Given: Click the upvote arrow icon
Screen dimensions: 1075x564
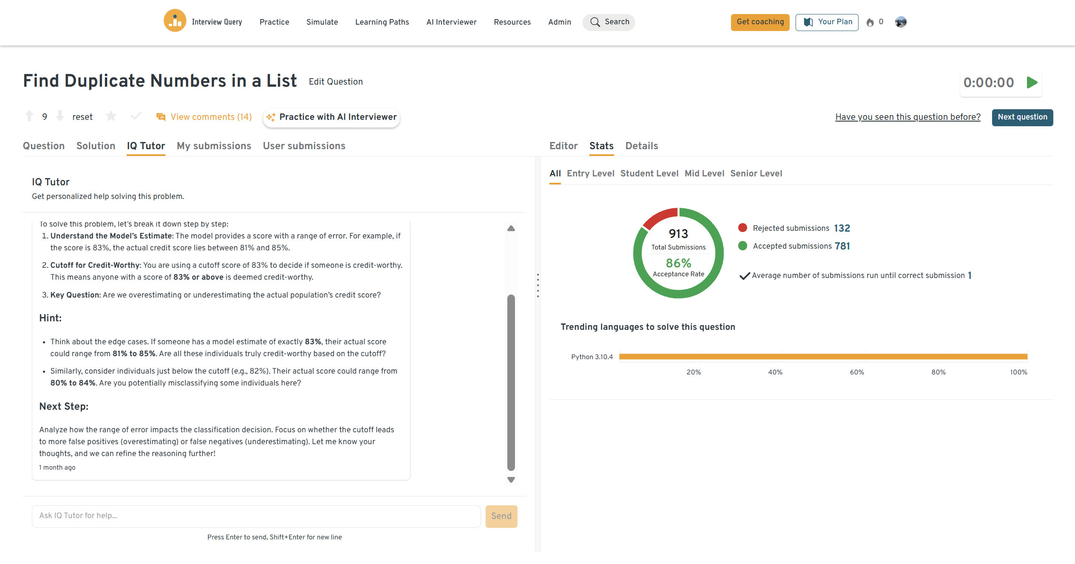Looking at the screenshot, I should click(x=29, y=116).
